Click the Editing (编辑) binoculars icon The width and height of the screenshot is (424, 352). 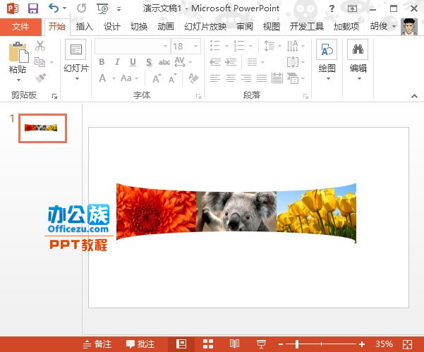[x=358, y=50]
